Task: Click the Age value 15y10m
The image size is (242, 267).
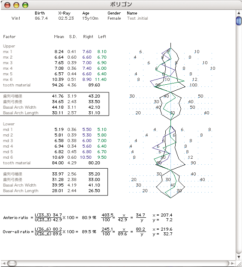Action: (90, 18)
